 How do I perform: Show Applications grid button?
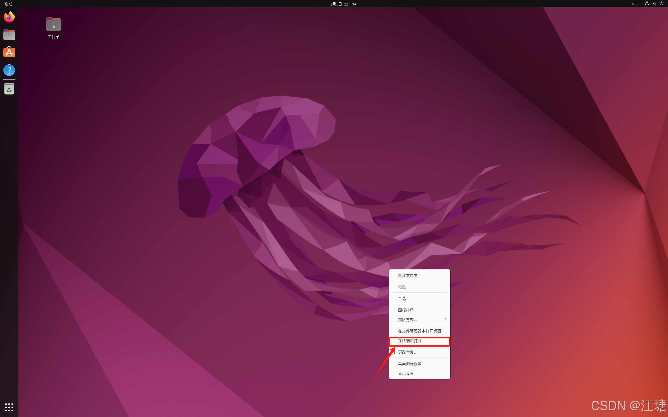pos(9,407)
